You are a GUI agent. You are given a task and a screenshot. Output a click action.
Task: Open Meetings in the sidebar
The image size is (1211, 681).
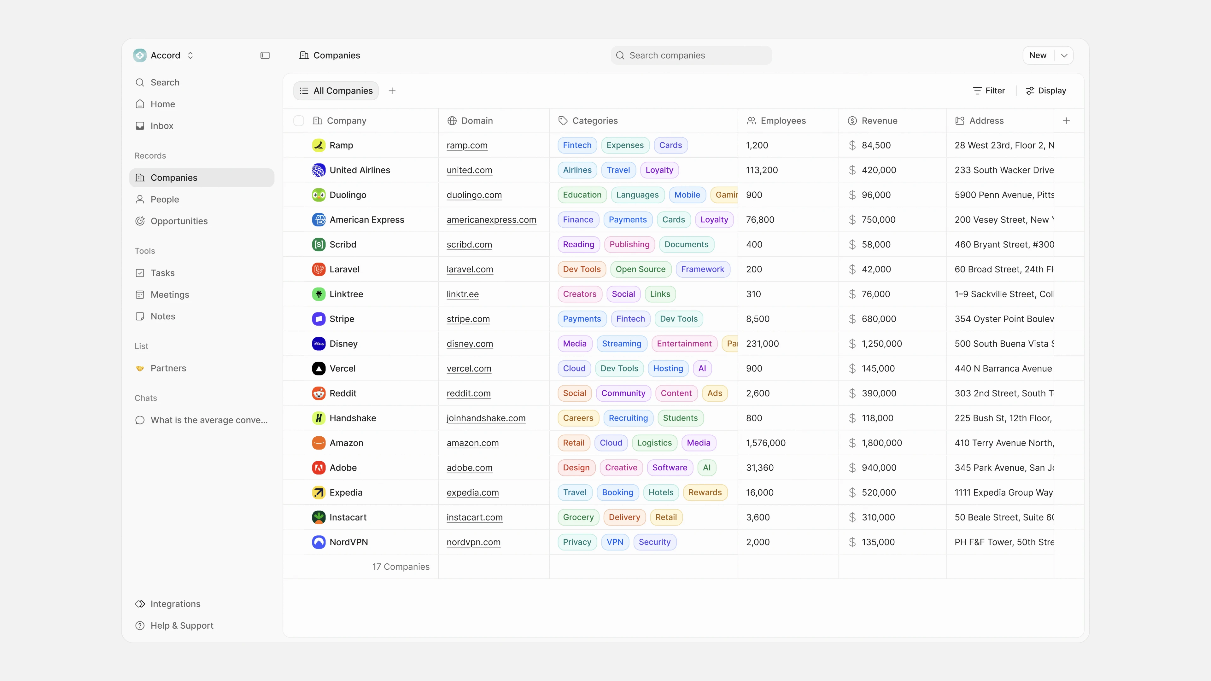pyautogui.click(x=202, y=295)
